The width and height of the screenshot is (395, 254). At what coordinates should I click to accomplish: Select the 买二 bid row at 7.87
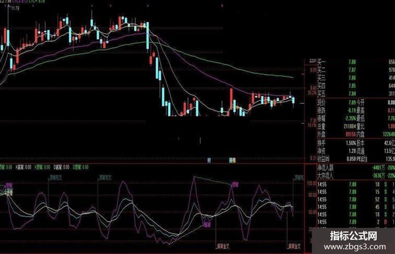[x=356, y=70]
